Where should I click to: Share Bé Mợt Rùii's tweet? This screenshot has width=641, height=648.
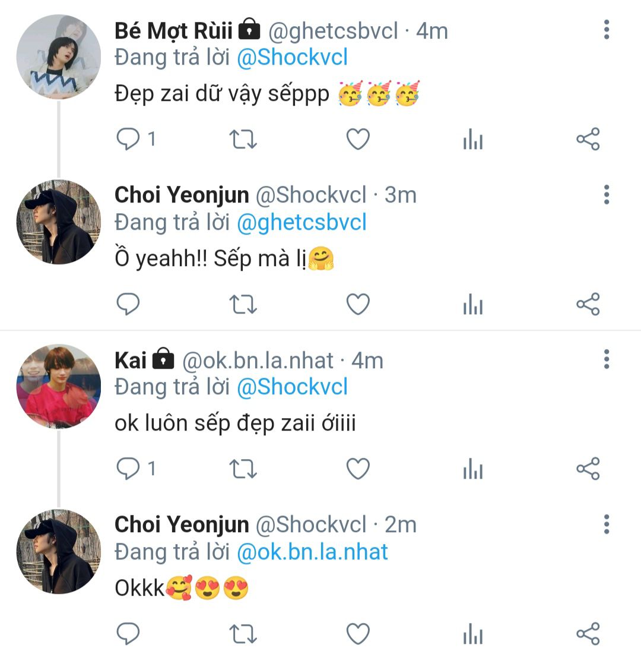click(588, 140)
